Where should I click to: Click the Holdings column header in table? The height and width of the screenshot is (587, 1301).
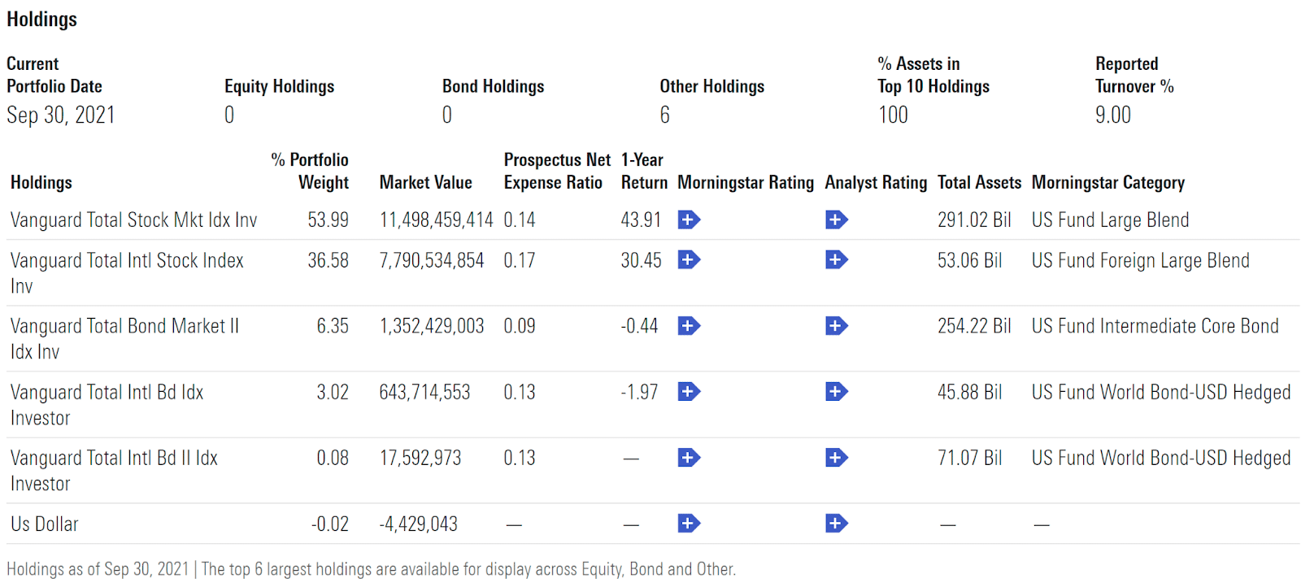(x=41, y=182)
